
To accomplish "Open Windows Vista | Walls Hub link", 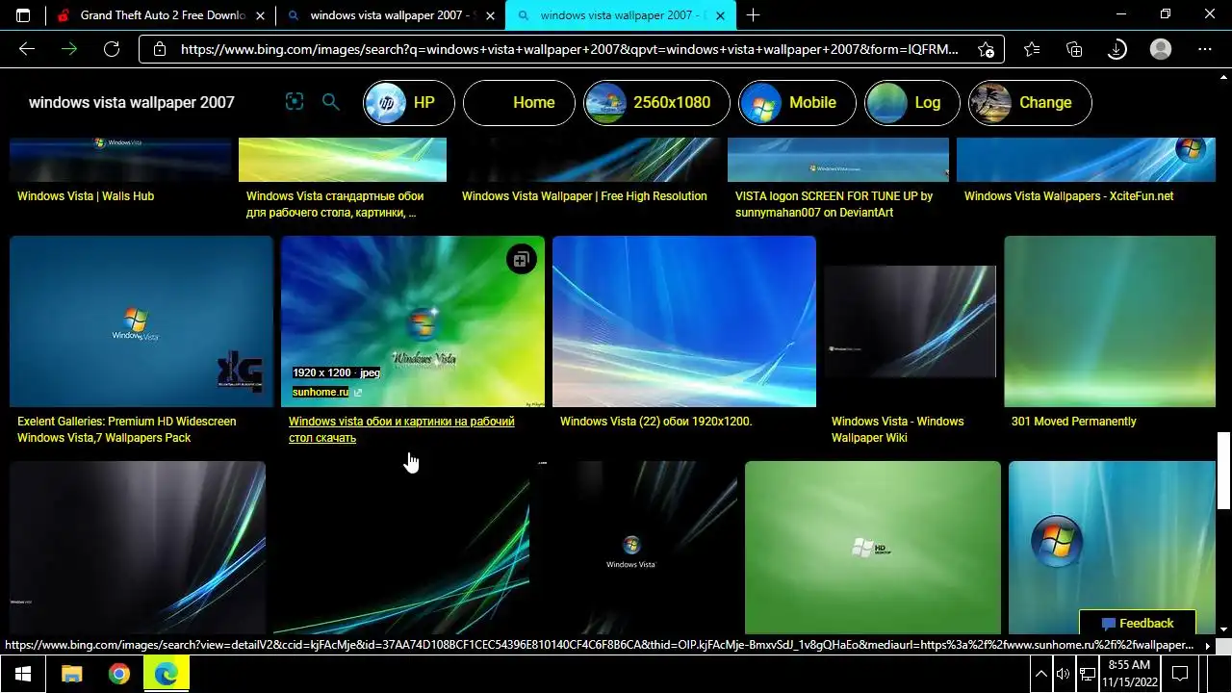I will point(86,196).
